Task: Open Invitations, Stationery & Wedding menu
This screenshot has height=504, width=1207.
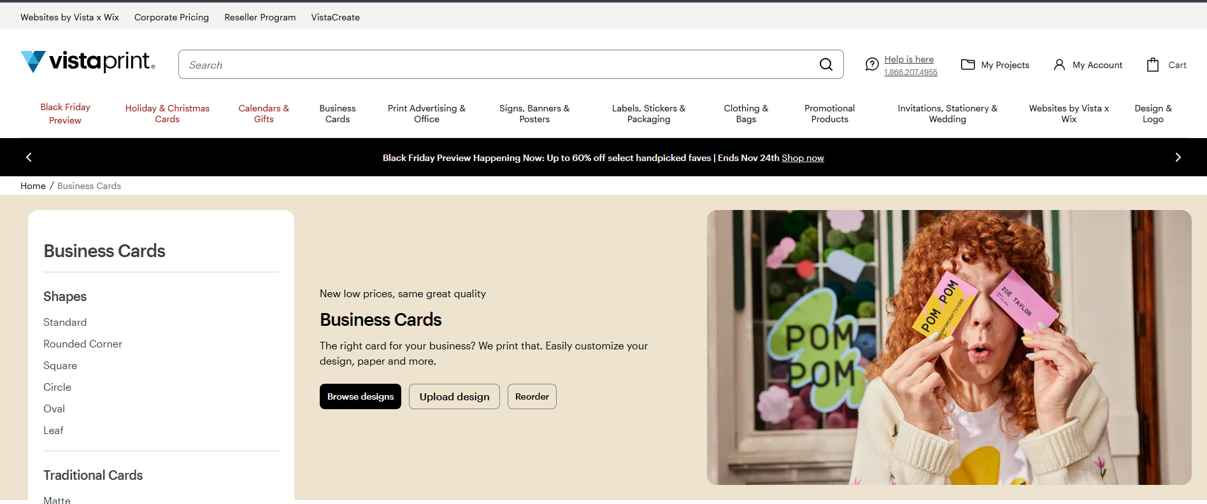Action: point(948,113)
